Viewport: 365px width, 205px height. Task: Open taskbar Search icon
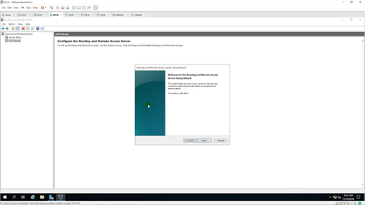[14, 197]
